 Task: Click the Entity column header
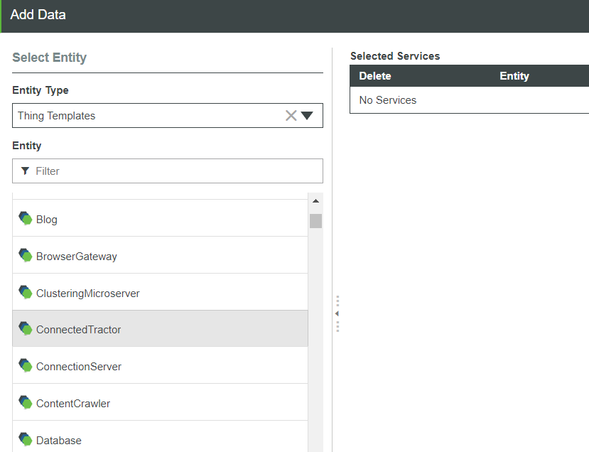point(514,76)
